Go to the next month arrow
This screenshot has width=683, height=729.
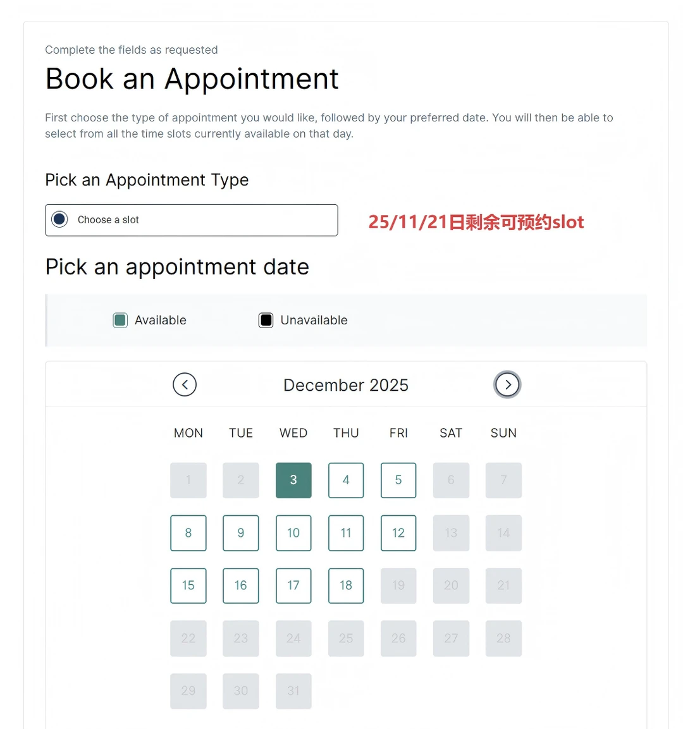[507, 384]
